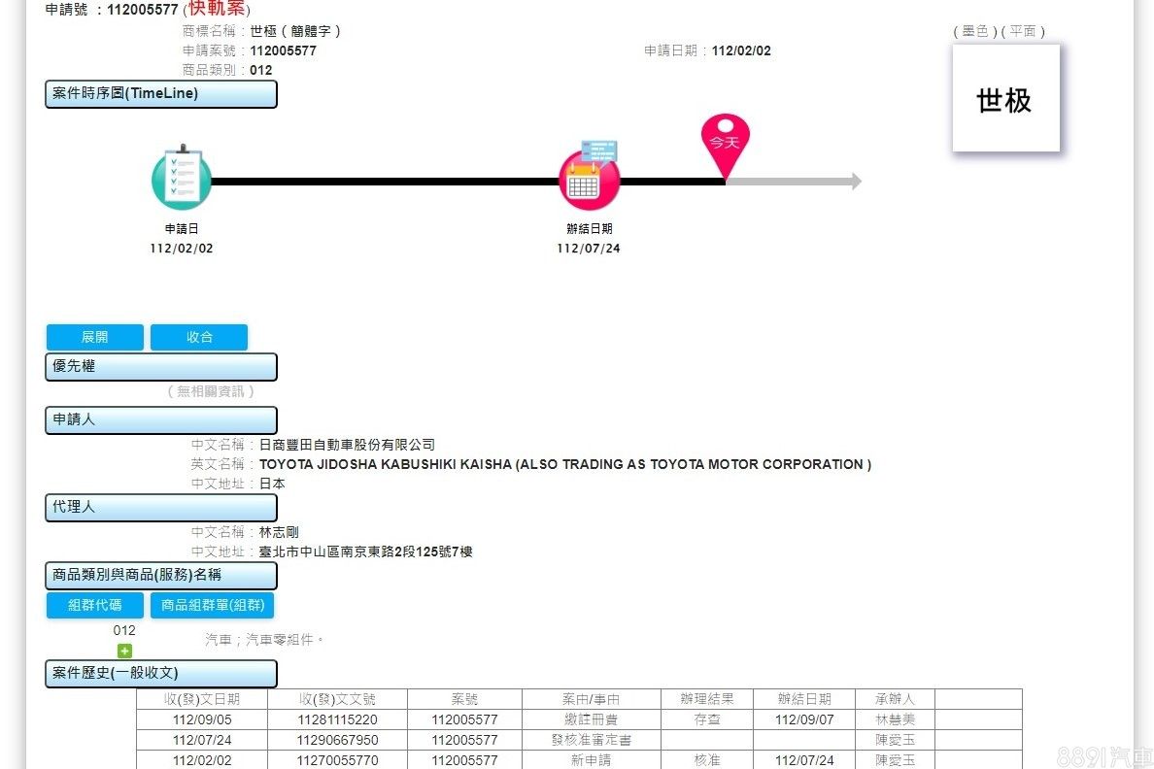
Task: Click document number 11281115220 in history table
Action: pyautogui.click(x=337, y=719)
